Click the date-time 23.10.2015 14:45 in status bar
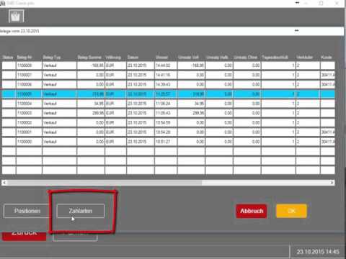Screen dimensions: 346x259 tap(318, 252)
